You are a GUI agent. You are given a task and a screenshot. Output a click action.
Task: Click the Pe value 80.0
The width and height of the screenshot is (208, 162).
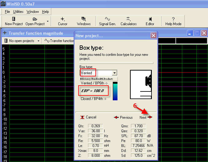(x=138, y=141)
